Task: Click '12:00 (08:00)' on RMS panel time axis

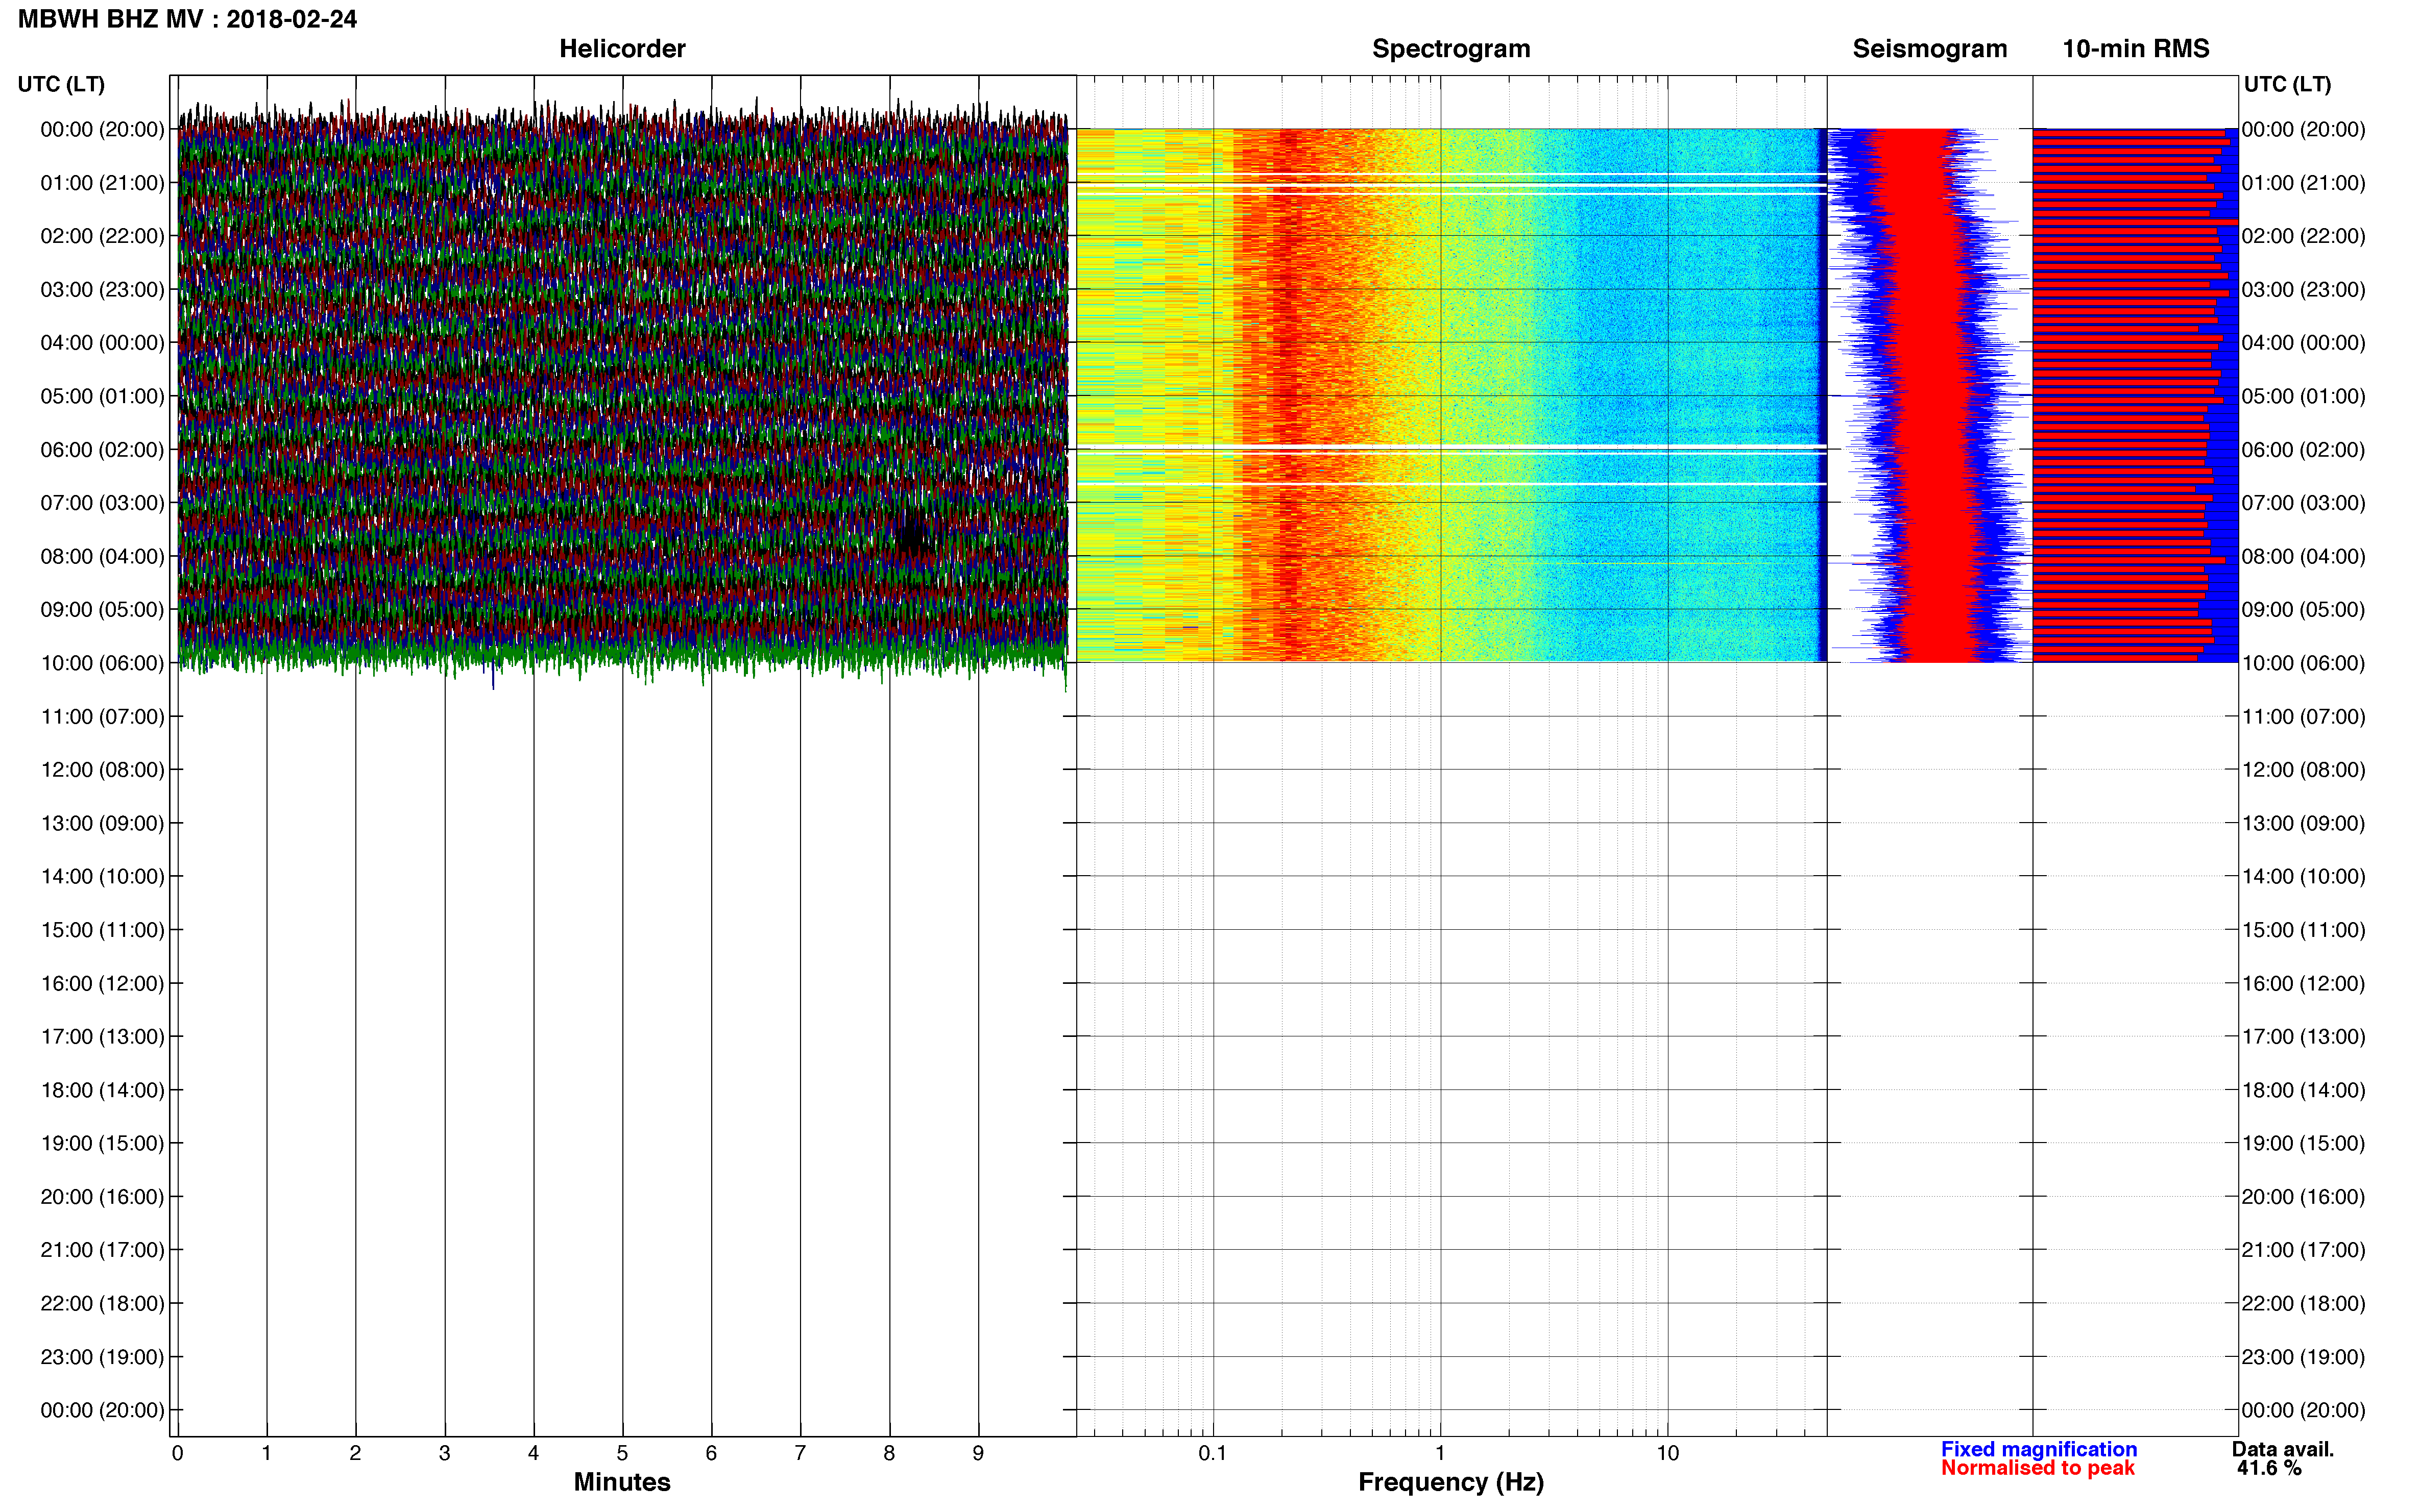Action: [2303, 770]
